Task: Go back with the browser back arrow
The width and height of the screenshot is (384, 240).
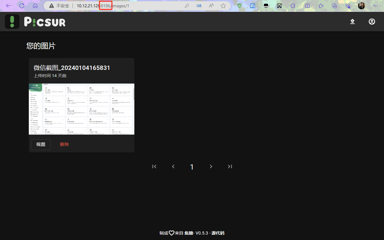Action: 8,6
